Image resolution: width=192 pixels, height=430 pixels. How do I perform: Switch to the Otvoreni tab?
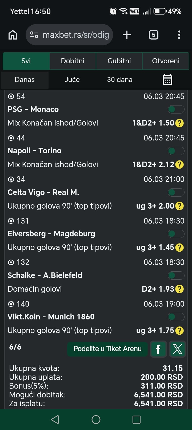(166, 61)
